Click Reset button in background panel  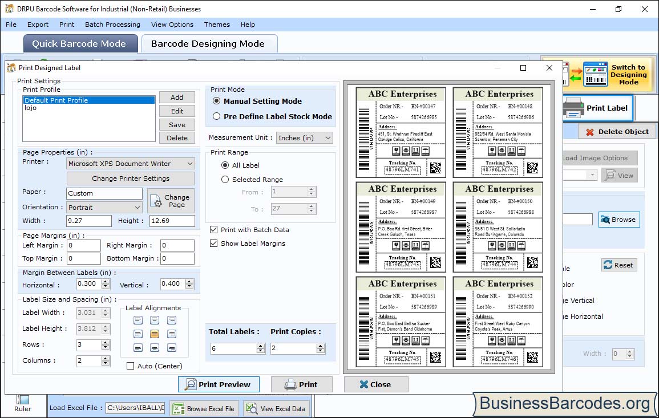(x=618, y=265)
